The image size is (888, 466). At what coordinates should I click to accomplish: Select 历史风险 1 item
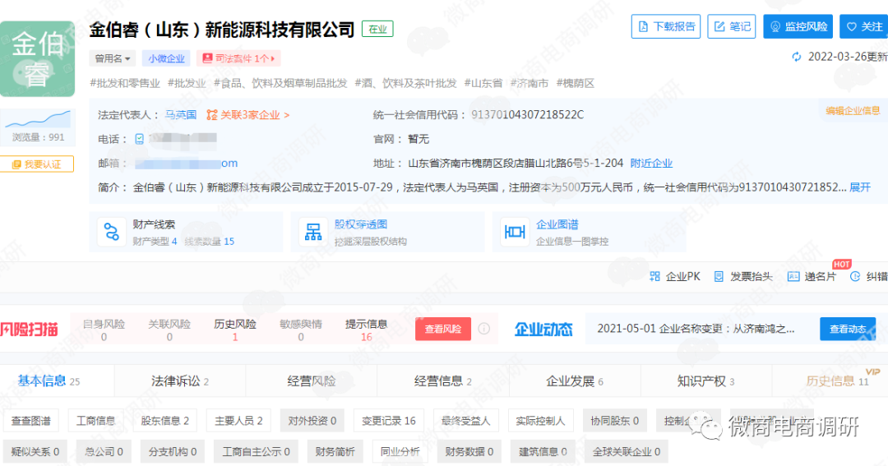point(235,330)
